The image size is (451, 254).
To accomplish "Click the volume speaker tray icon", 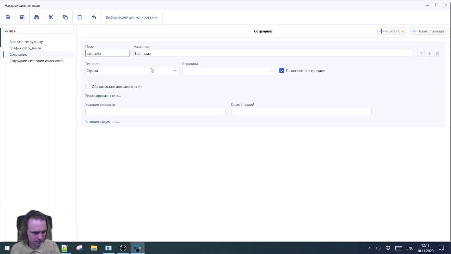I will click(x=378, y=248).
